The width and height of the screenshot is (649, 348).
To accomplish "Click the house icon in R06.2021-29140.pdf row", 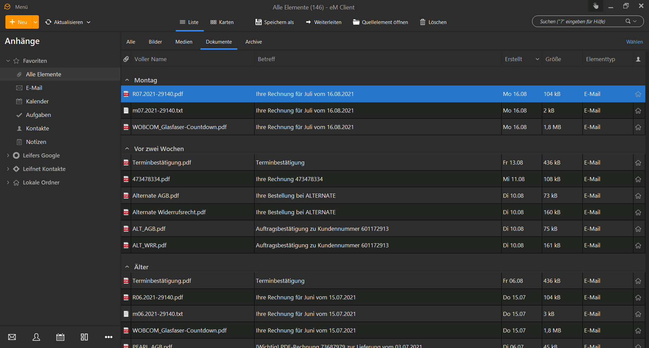I will click(x=638, y=297).
